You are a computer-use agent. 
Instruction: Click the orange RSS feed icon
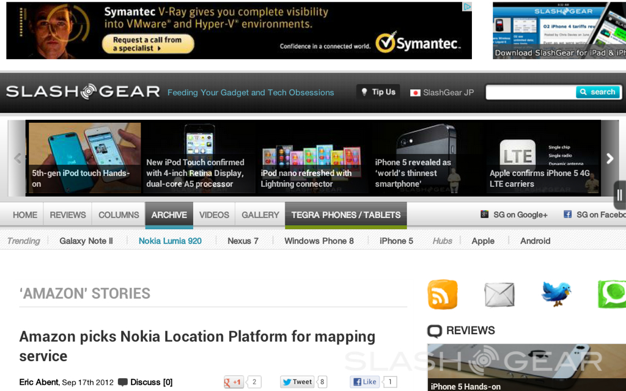tap(442, 294)
